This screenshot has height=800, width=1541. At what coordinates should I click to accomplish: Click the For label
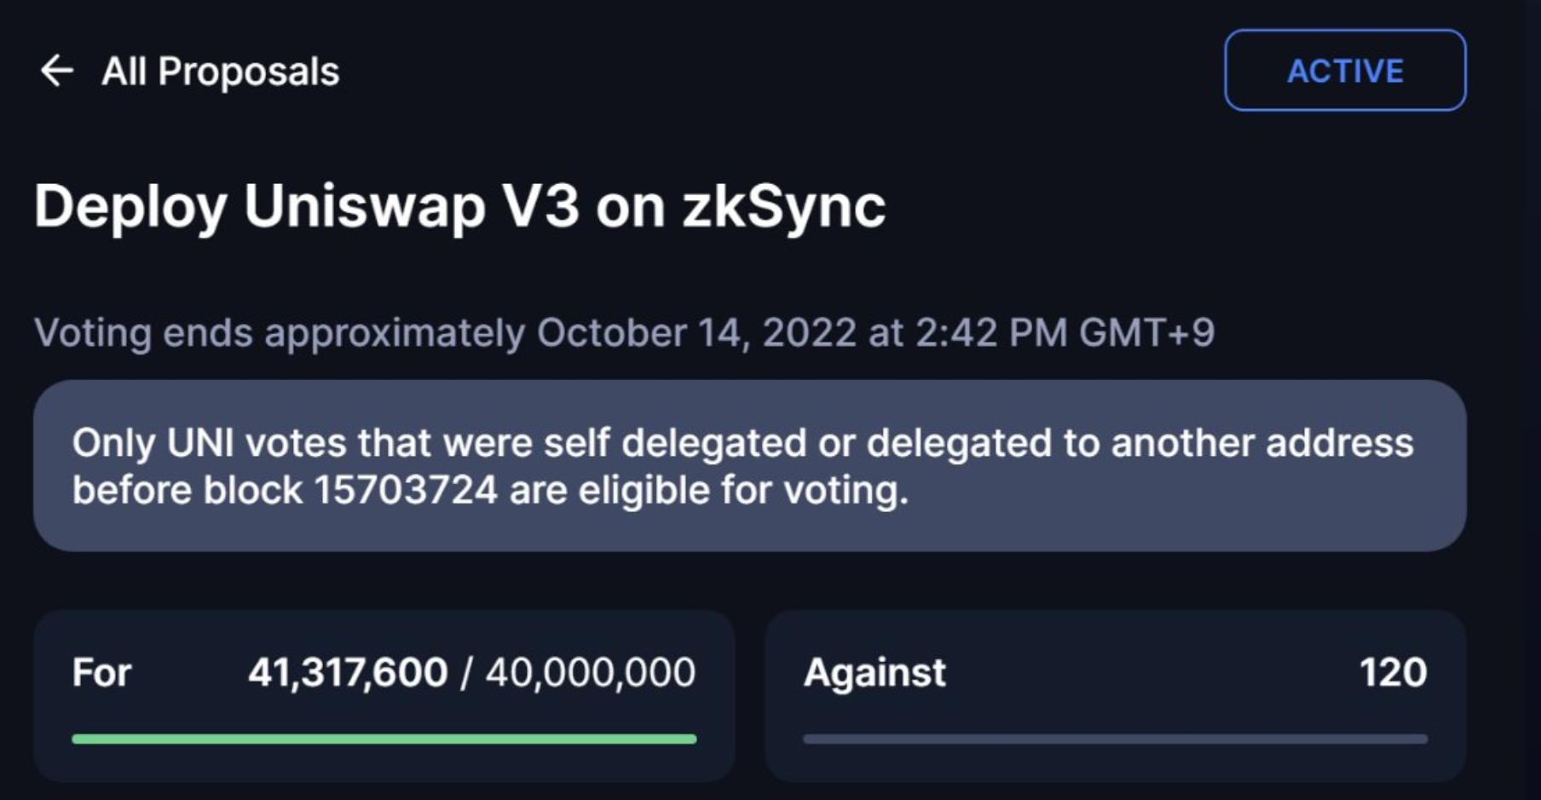pos(101,673)
